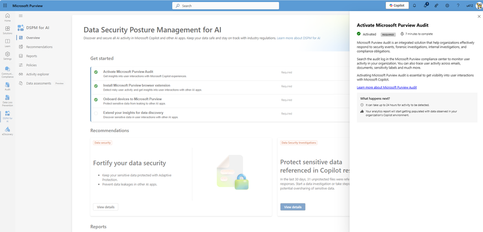Open Solutions in the left rail
The height and width of the screenshot is (232, 483).
coord(7,30)
